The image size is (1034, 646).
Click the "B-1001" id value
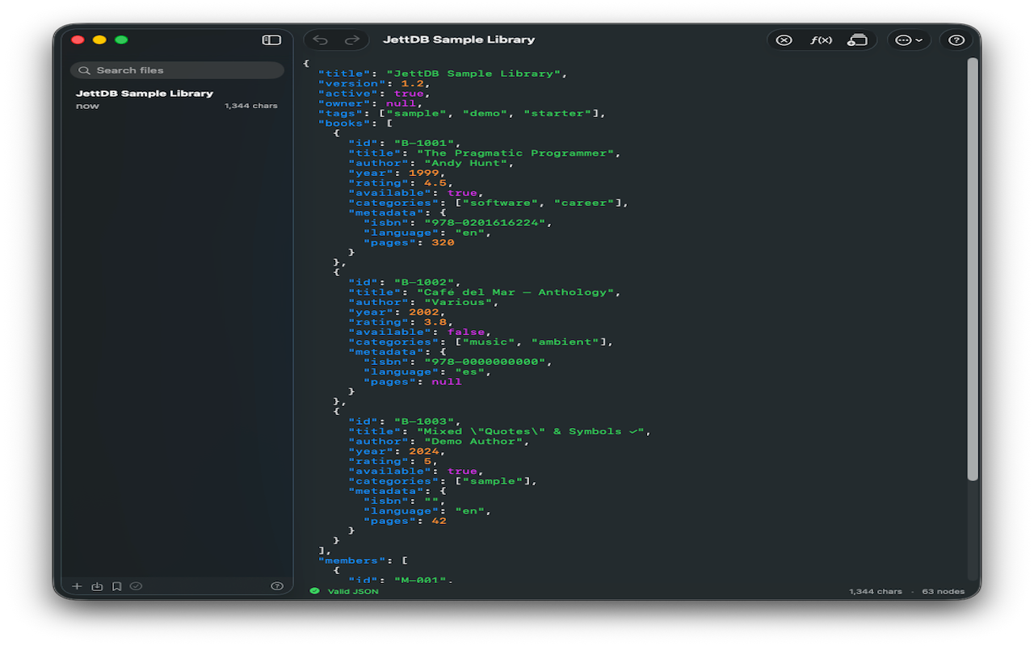424,143
